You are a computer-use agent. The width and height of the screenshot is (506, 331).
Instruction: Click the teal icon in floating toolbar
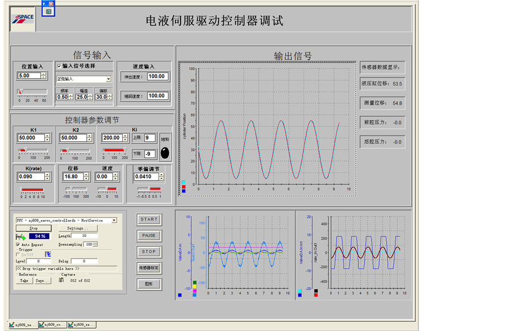tap(49, 11)
